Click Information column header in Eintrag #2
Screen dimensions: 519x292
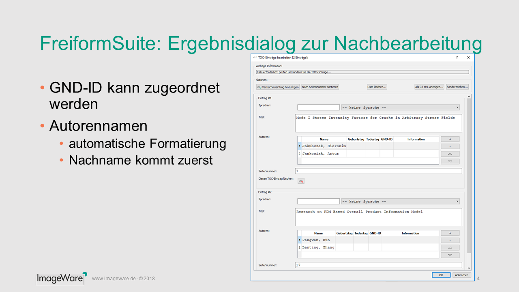pos(410,233)
